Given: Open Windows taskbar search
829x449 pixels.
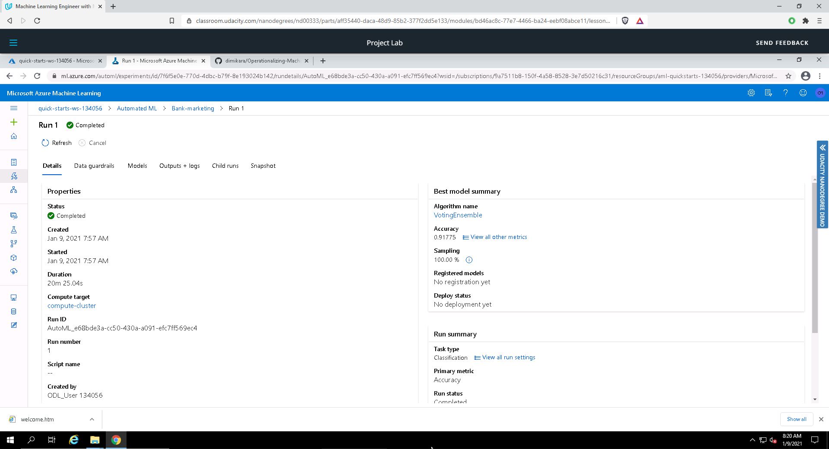Looking at the screenshot, I should [x=31, y=440].
